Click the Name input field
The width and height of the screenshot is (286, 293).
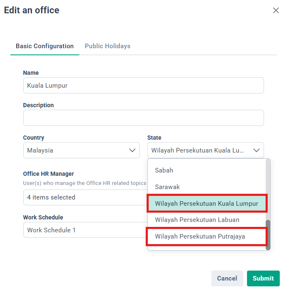coord(143,86)
